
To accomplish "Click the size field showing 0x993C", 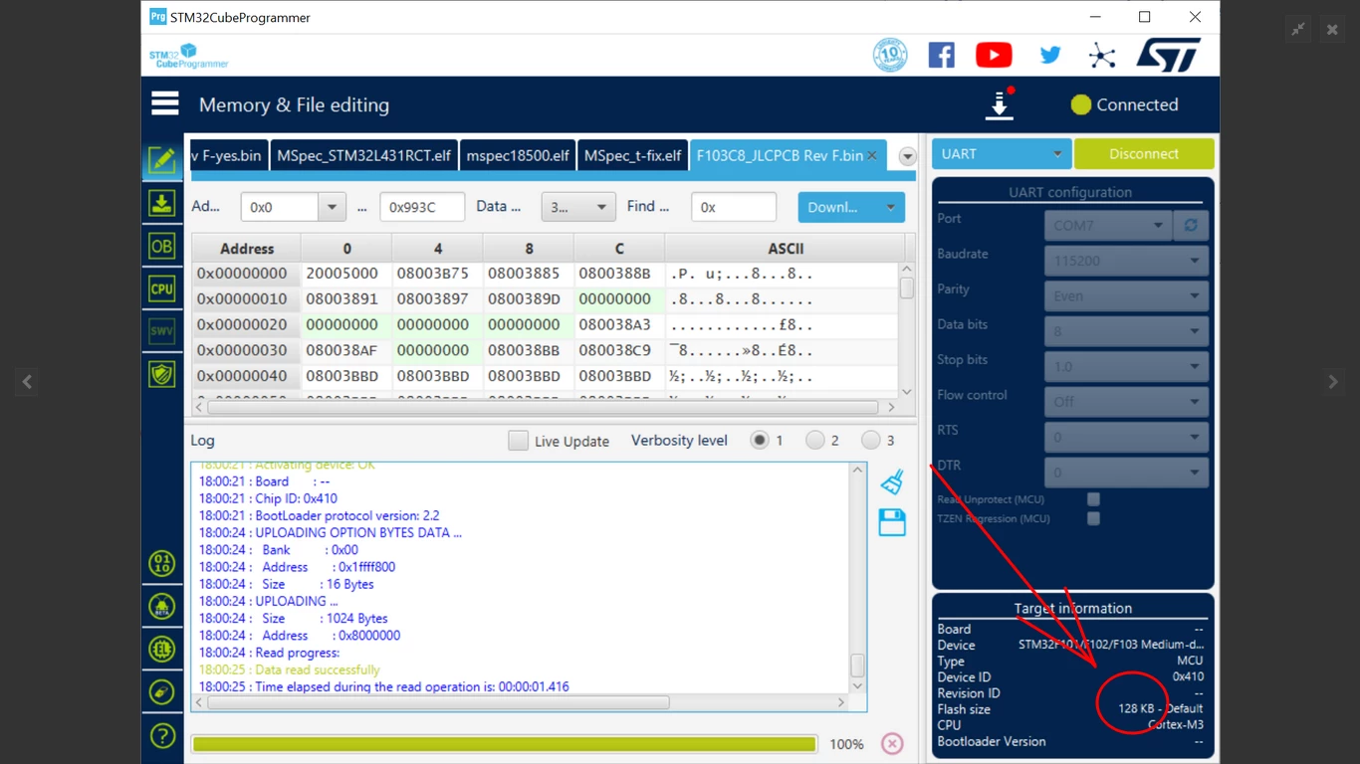I will click(x=422, y=207).
